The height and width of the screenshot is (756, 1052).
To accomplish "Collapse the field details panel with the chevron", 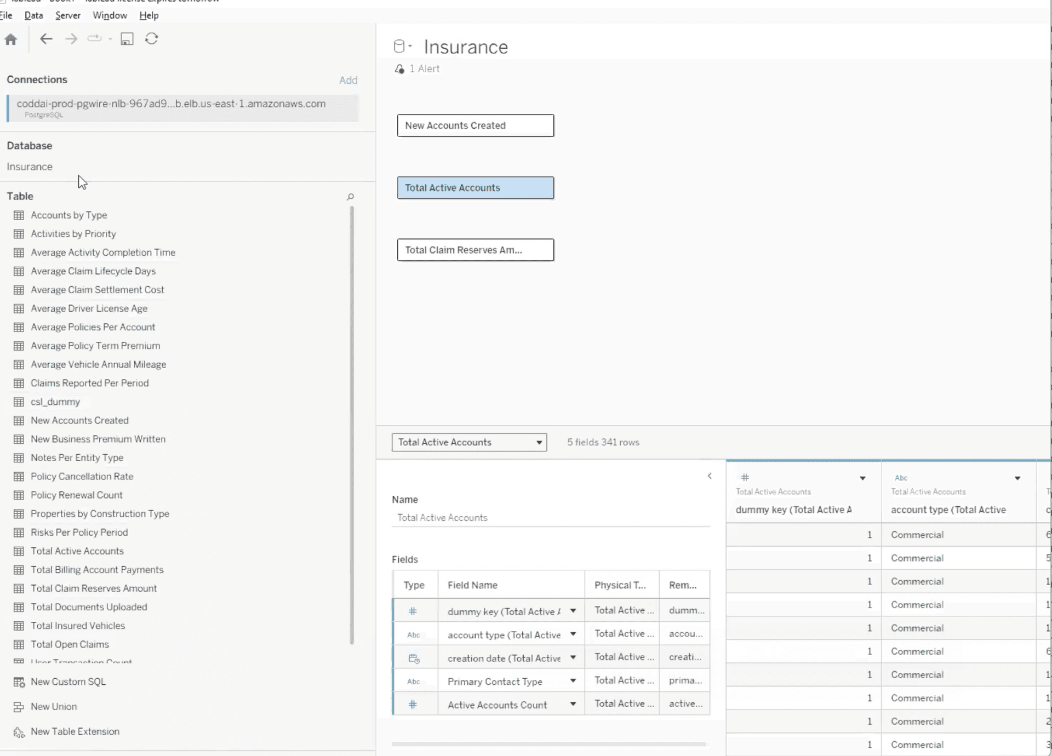I will click(x=710, y=476).
